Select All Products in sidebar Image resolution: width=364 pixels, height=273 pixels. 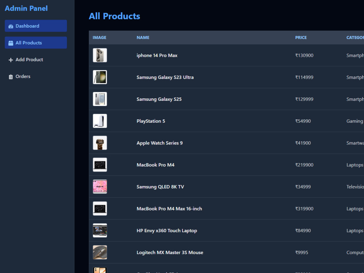tap(36, 43)
